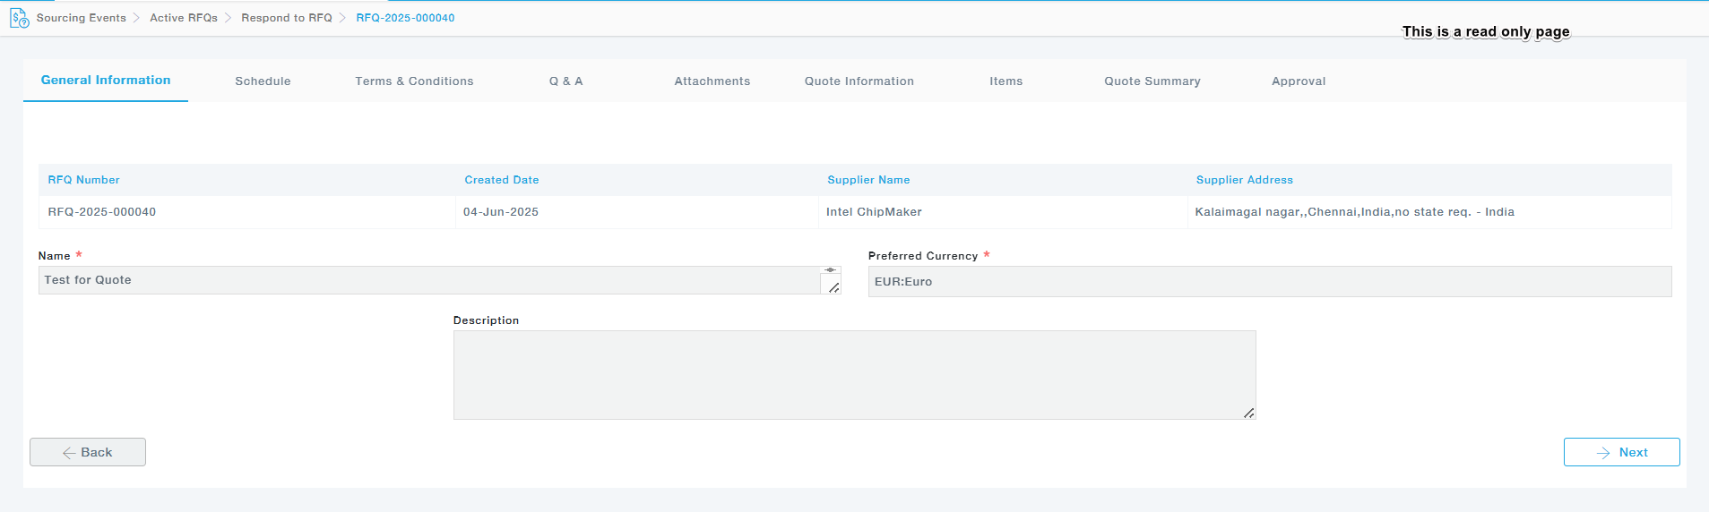Click the Sourcing Events document icon

pyautogui.click(x=19, y=18)
